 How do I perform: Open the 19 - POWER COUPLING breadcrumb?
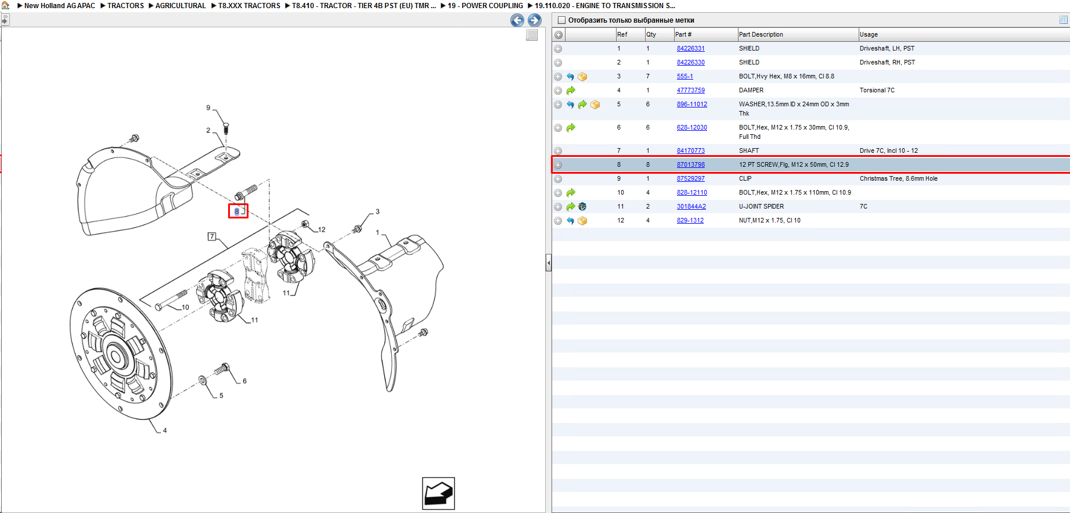click(485, 6)
